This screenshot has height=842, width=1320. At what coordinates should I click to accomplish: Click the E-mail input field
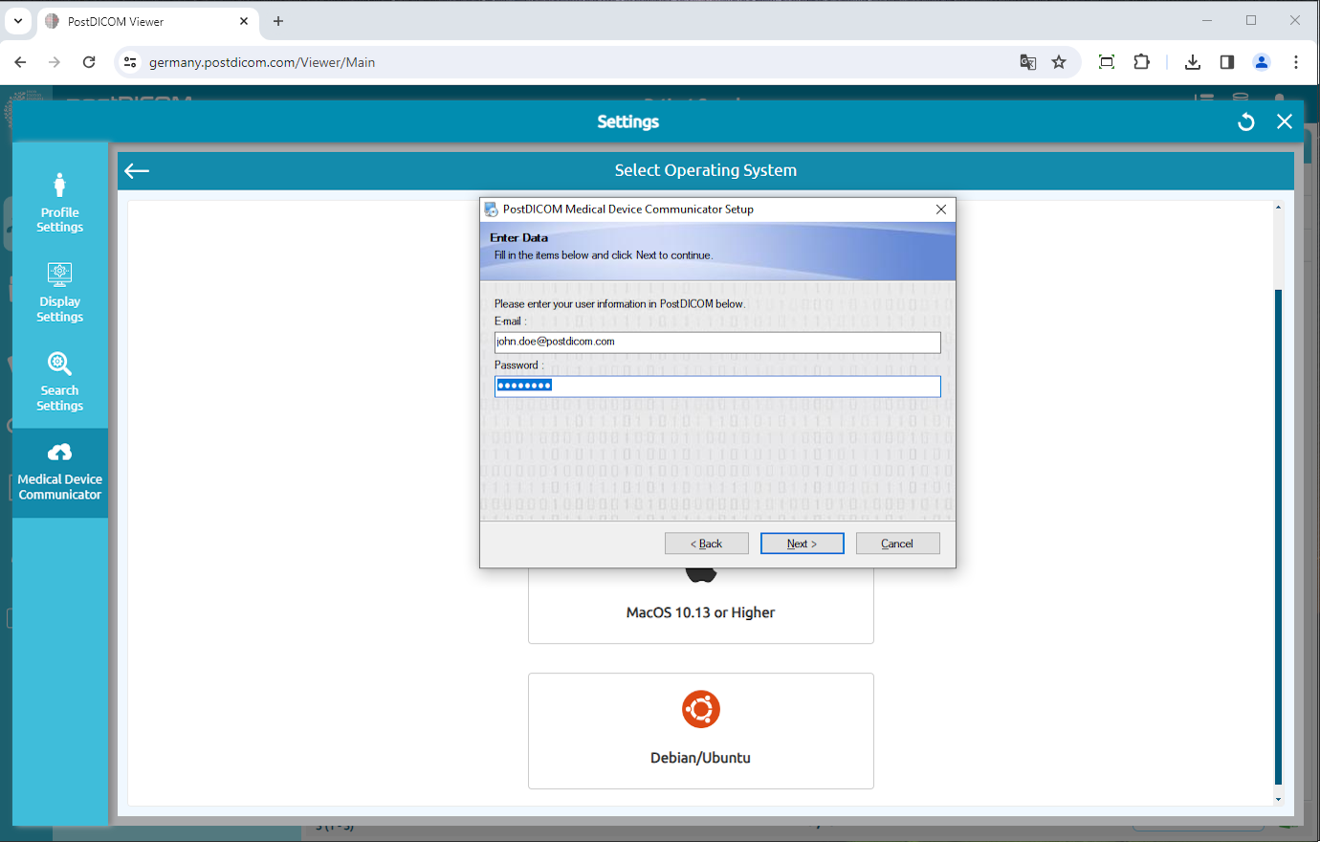click(x=717, y=342)
